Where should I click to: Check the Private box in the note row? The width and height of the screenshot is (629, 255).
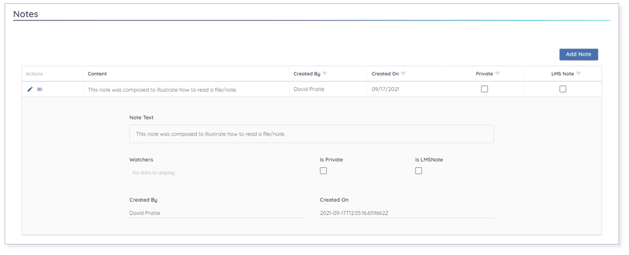(484, 89)
